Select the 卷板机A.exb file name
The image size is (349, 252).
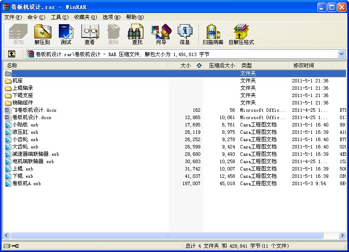click(27, 183)
